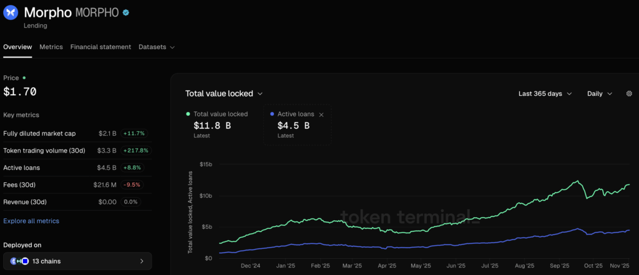Switch to the Metrics tab
Image resolution: width=639 pixels, height=275 pixels.
tap(51, 47)
